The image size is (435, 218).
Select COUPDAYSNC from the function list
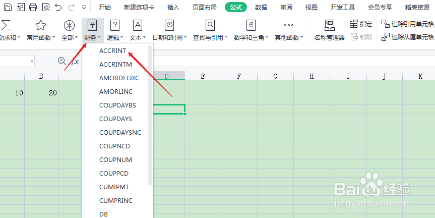coord(120,133)
